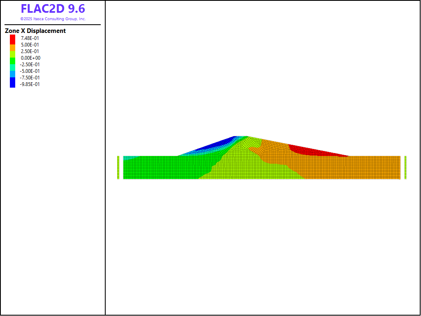Select the Zone X Displacement legend heading
This screenshot has width=421, height=316.
[x=35, y=31]
